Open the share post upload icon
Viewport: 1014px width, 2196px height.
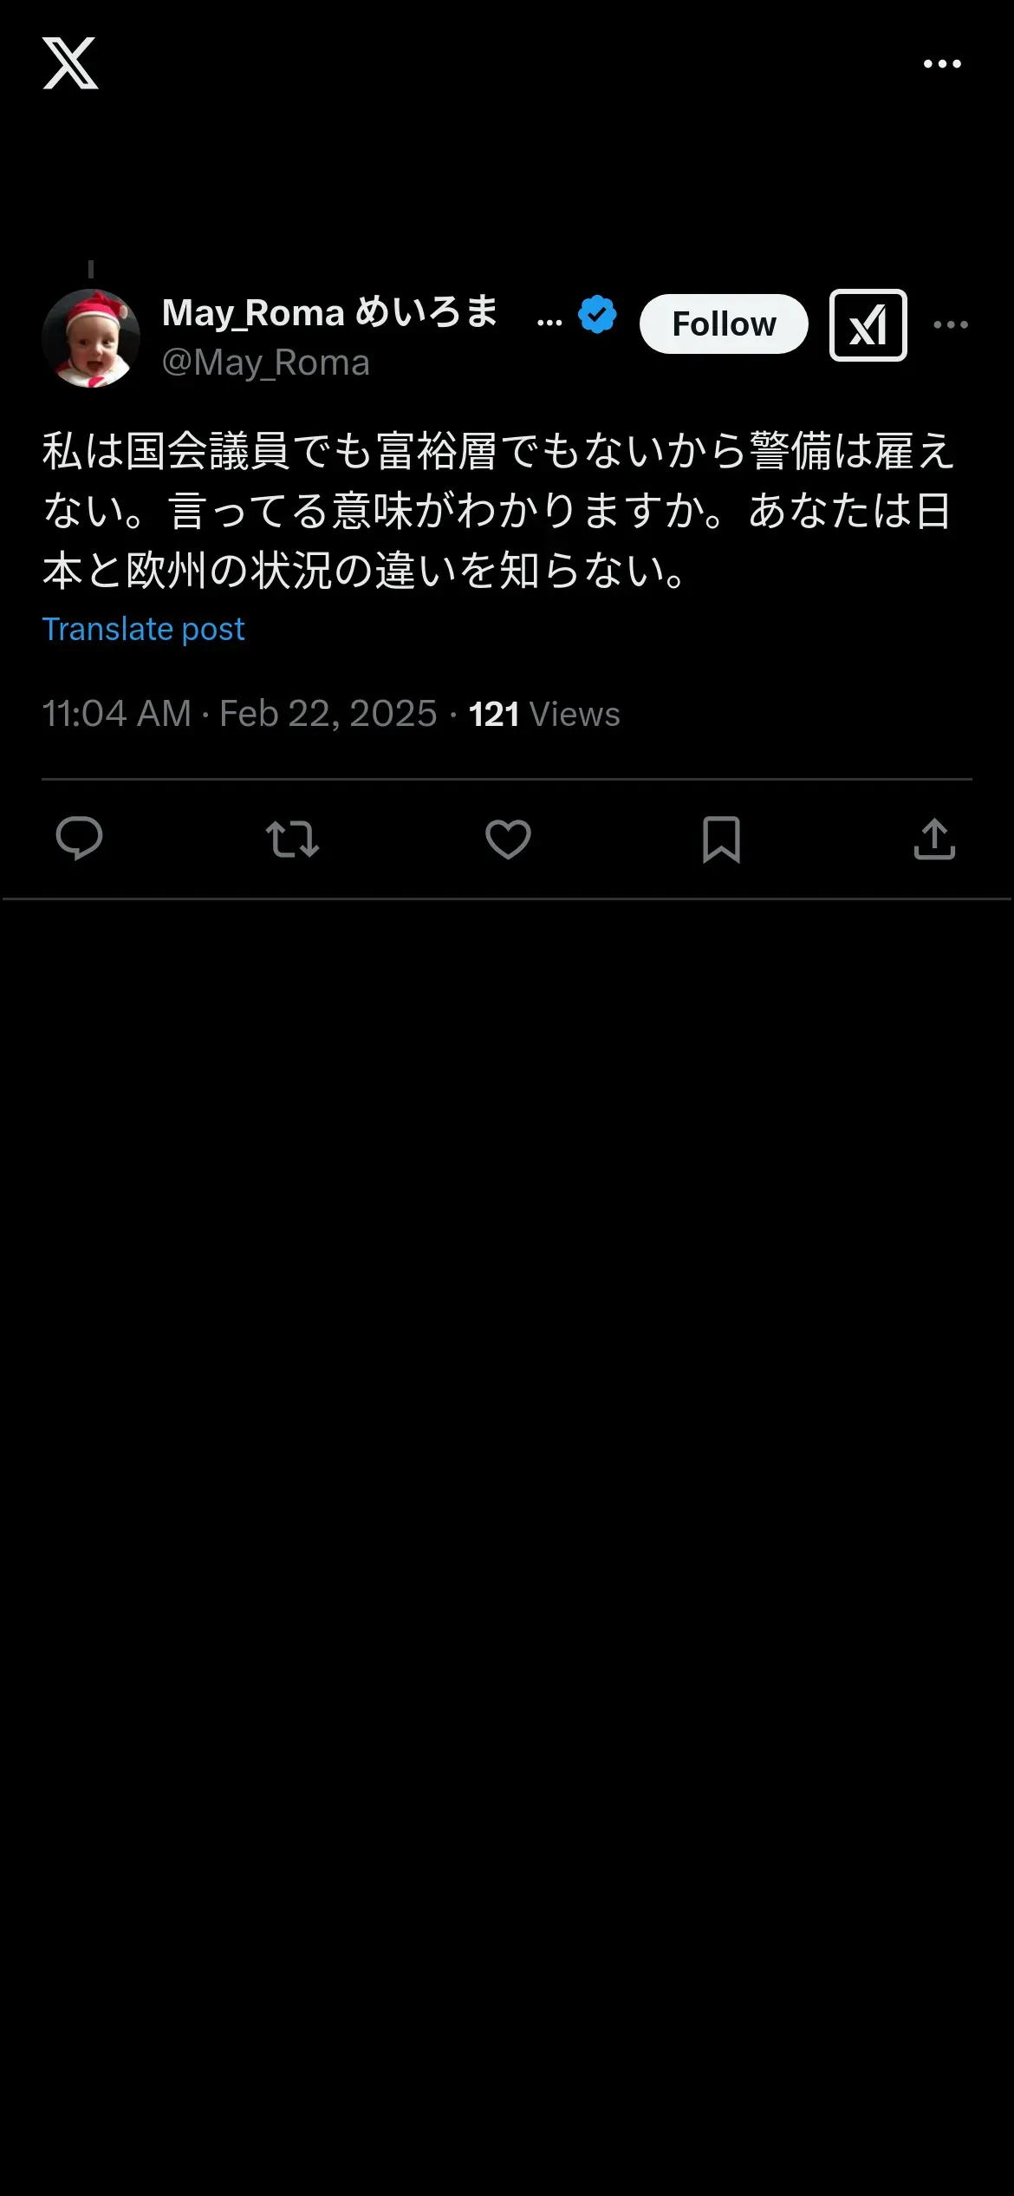point(934,839)
